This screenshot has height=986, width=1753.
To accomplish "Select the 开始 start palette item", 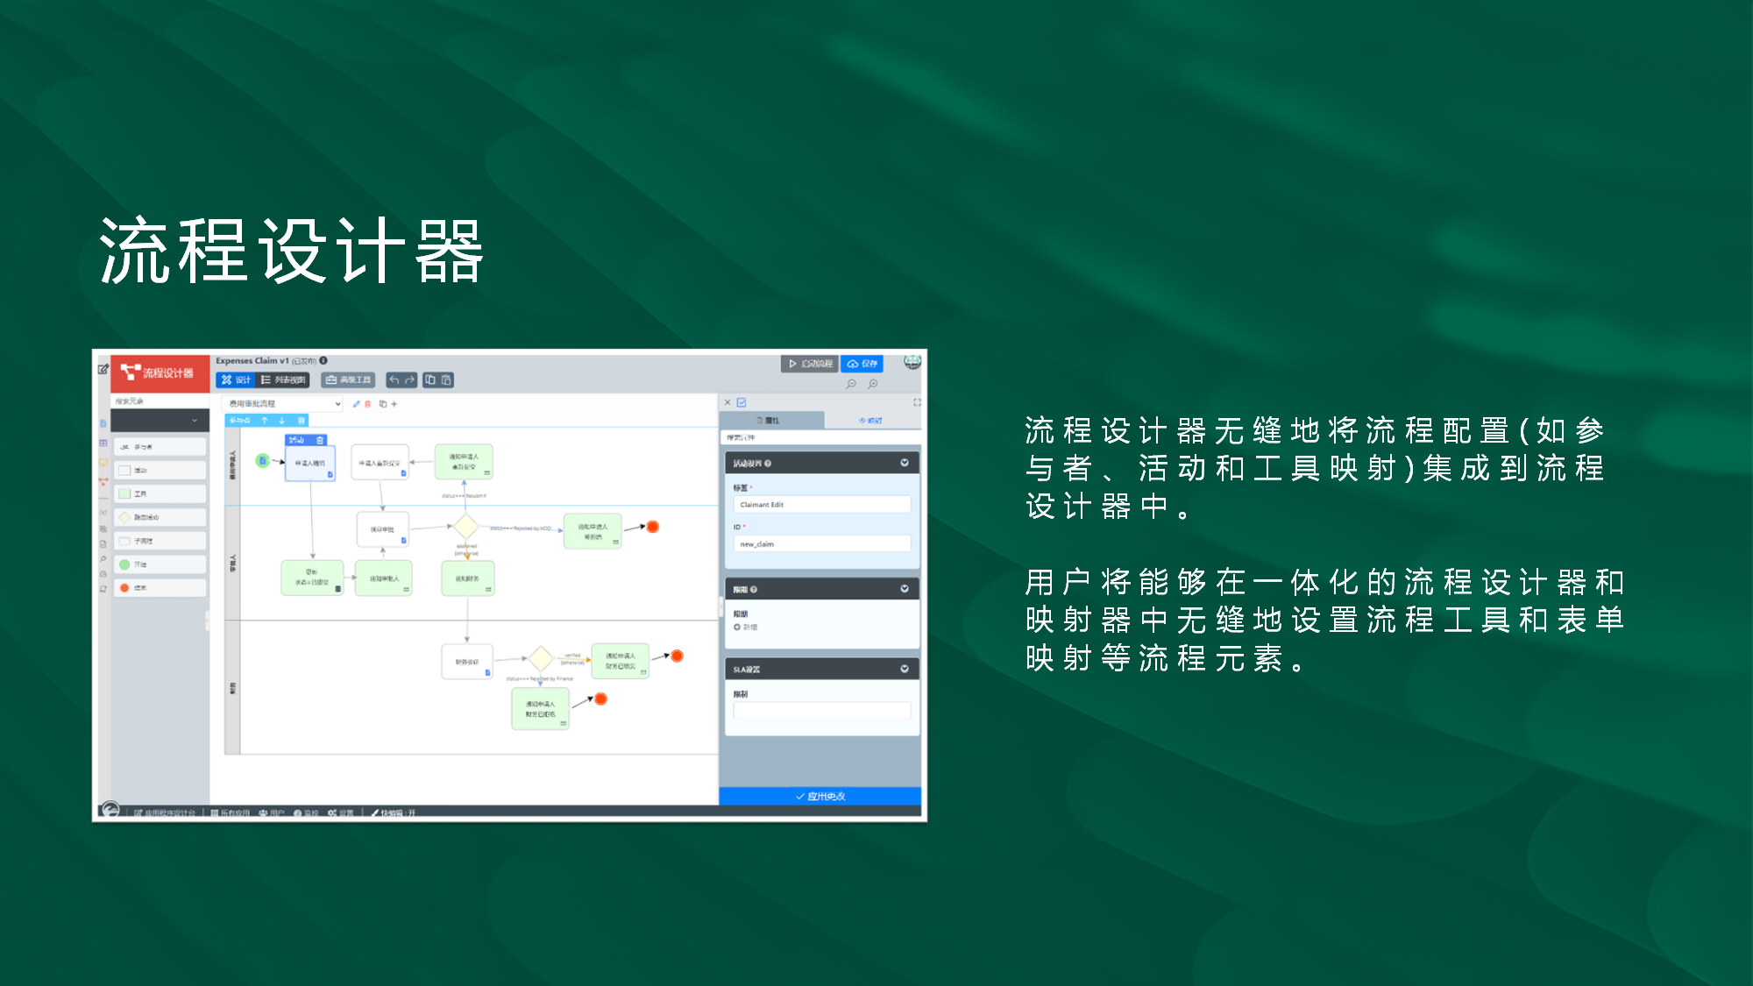I will tap(160, 564).
